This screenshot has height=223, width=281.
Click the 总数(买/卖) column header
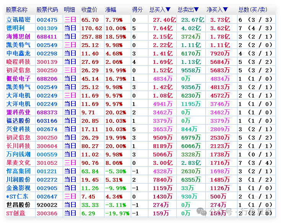pyautogui.click(x=253, y=10)
